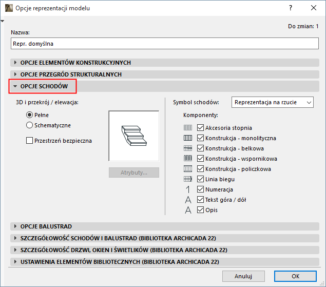Uncheck Linia biegu checkbox
Screen dimensions: 326x287
click(x=200, y=179)
